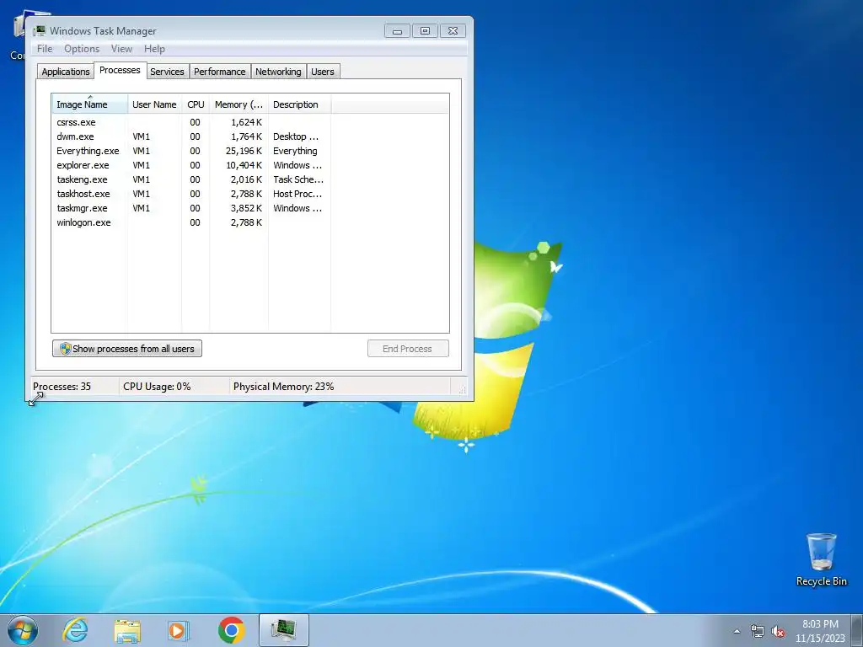Show hidden system tray icons
Viewport: 863px width, 647px height.
(x=737, y=631)
